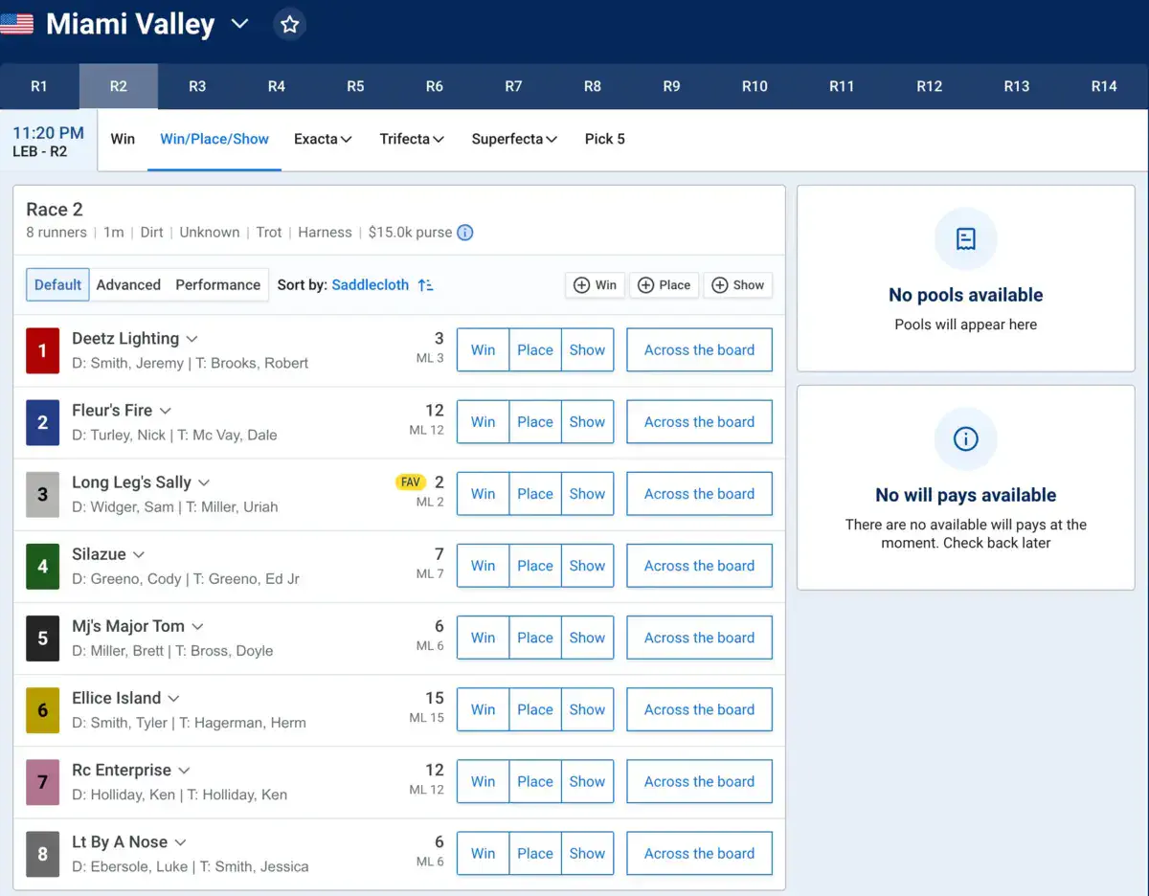This screenshot has height=896, width=1149.
Task: Switch to race R3 tab
Action: [197, 86]
